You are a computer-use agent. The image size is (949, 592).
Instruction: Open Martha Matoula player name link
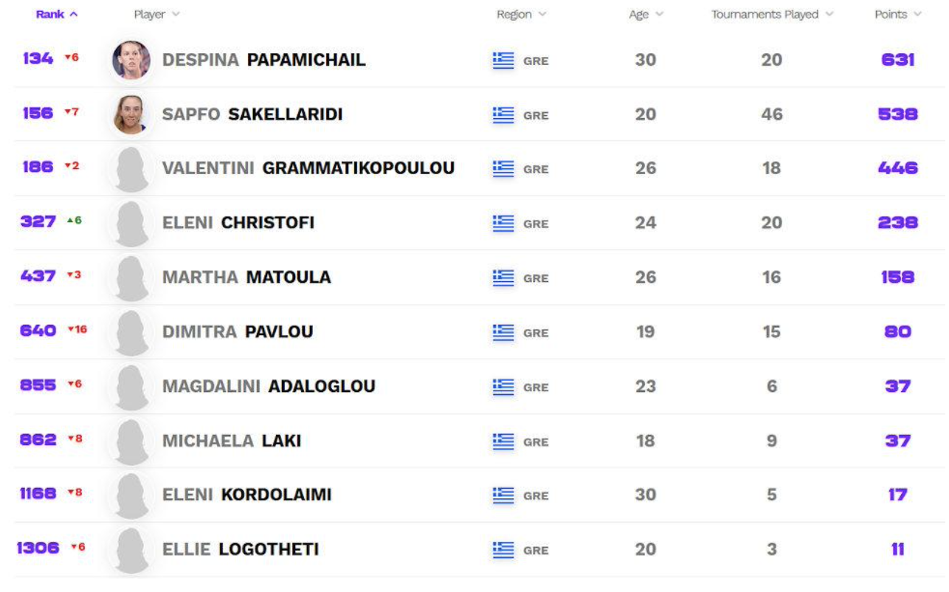(x=246, y=278)
